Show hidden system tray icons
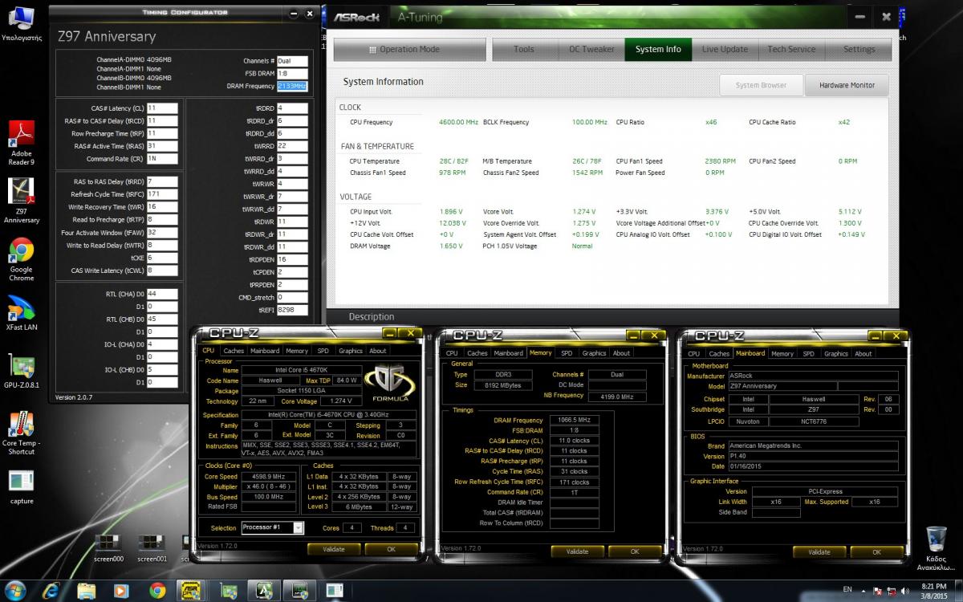 point(863,591)
